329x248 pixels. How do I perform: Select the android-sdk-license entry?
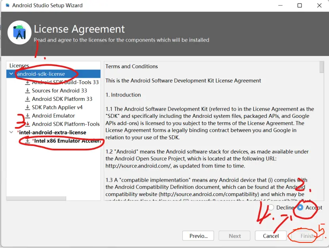41,74
